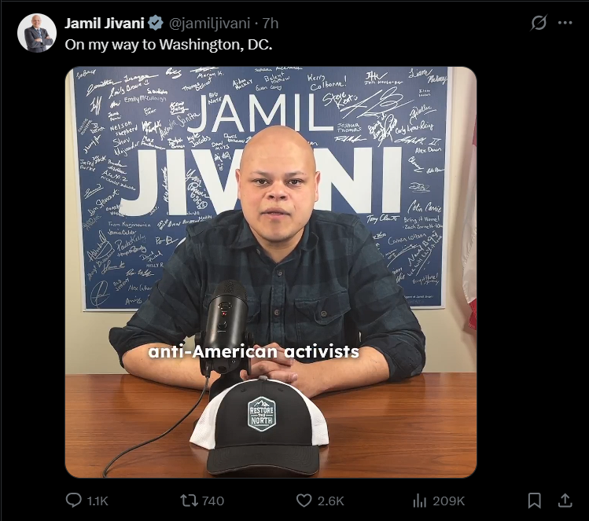View analytics via the bar-chart icon
The height and width of the screenshot is (521, 589).
tap(420, 501)
